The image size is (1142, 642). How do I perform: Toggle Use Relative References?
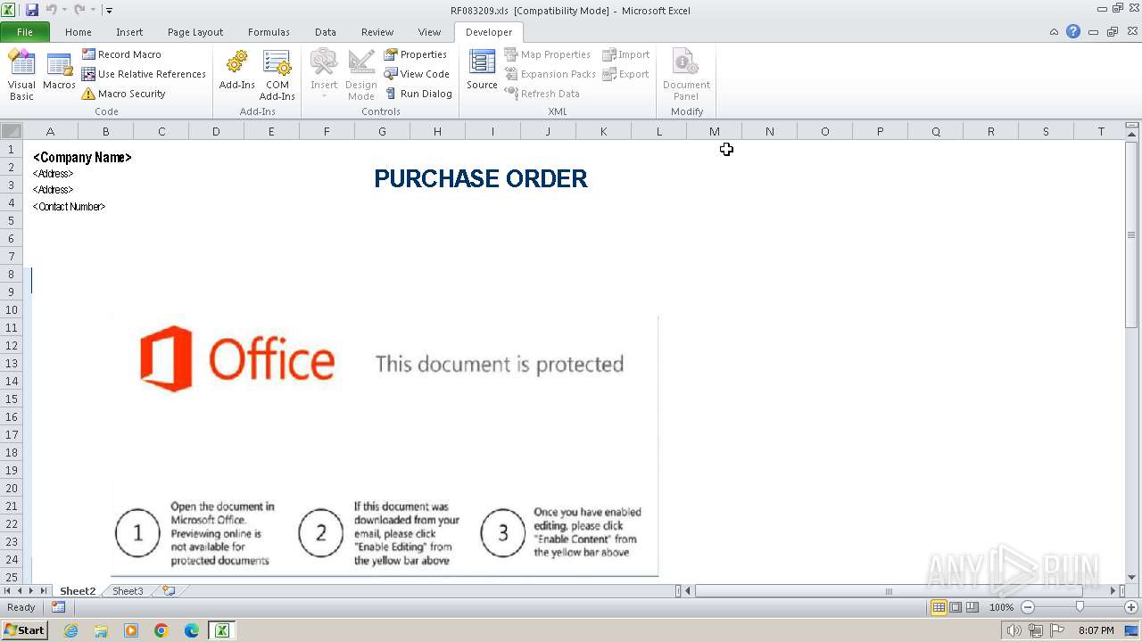[144, 74]
